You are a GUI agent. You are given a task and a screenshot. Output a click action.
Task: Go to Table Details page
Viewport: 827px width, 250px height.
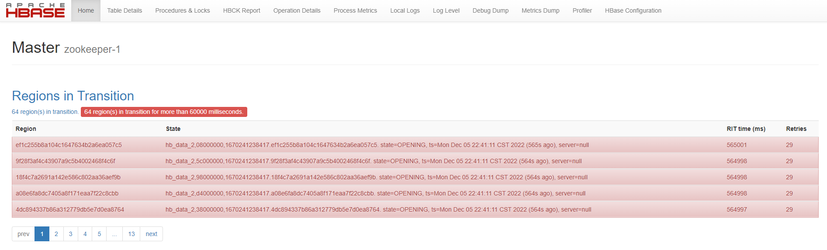pos(125,10)
